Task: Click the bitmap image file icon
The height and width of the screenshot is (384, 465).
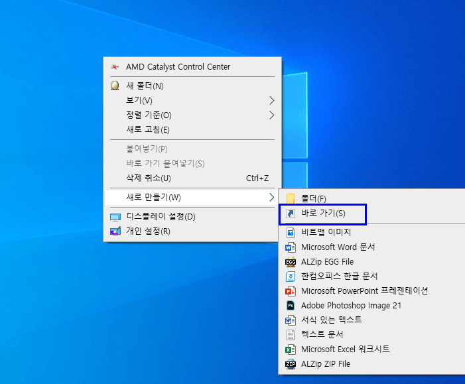Action: (x=291, y=232)
